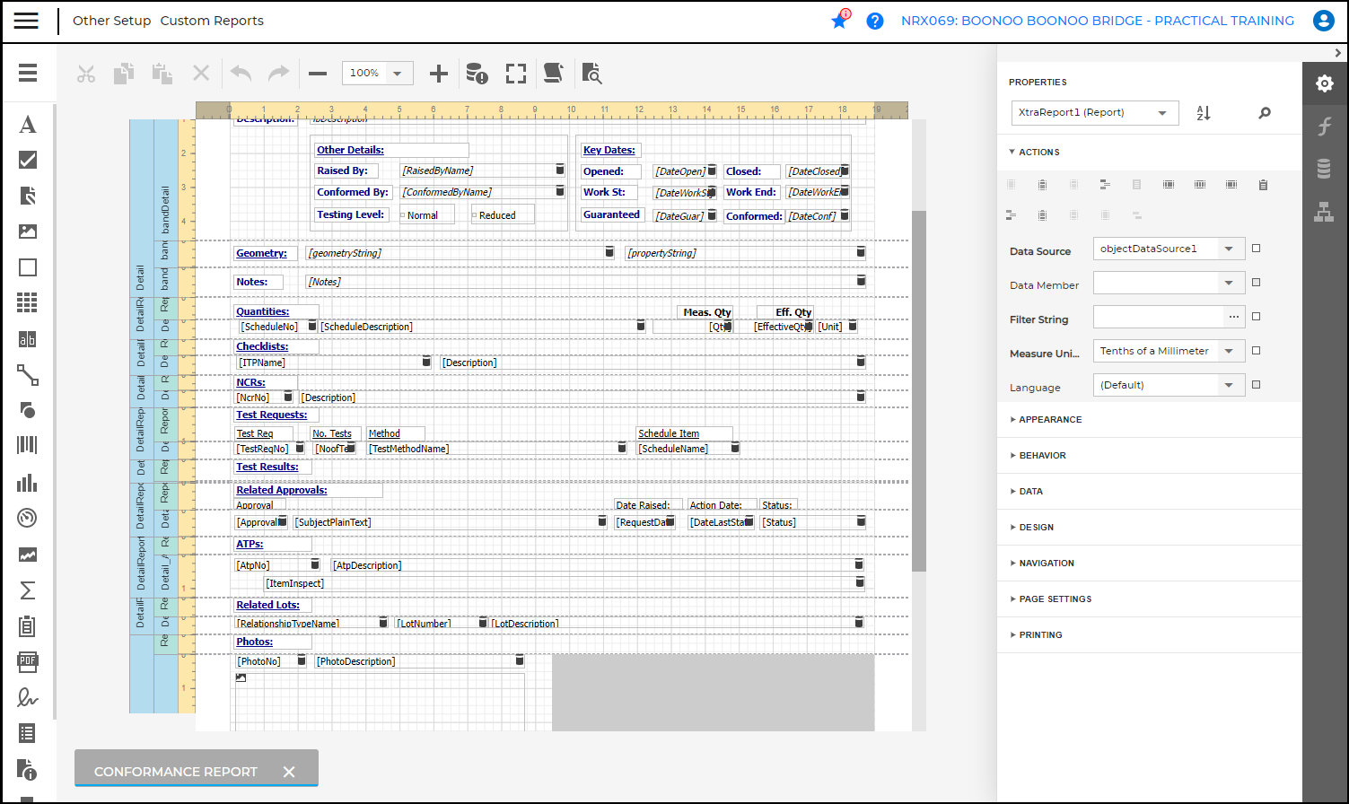Open the Report Explorer tree panel
The width and height of the screenshot is (1349, 804).
coord(1324,212)
